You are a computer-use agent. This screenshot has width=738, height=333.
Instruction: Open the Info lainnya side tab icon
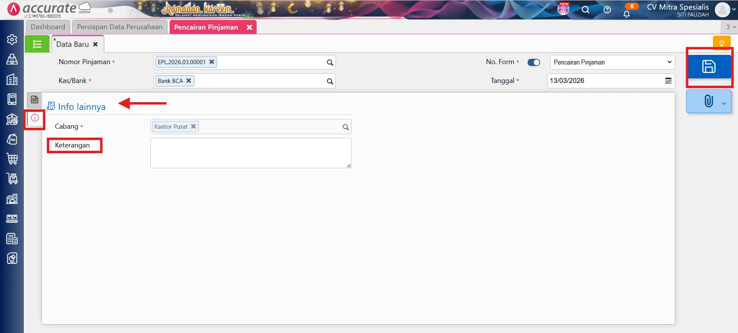pos(35,118)
